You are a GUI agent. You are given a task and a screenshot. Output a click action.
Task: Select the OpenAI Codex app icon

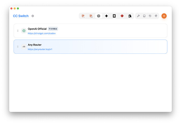[x=99, y=16]
